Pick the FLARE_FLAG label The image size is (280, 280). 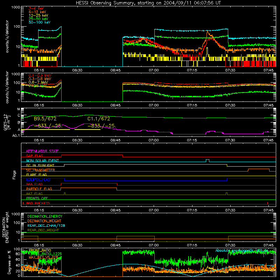click(36, 175)
